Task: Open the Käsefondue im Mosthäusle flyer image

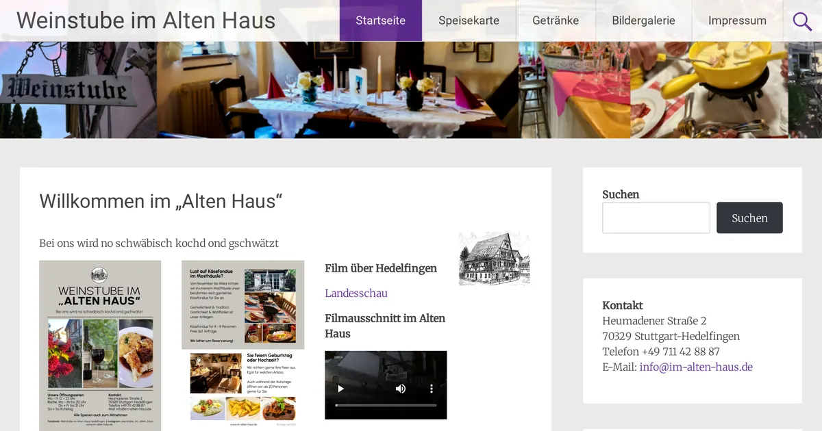Action: (x=242, y=344)
